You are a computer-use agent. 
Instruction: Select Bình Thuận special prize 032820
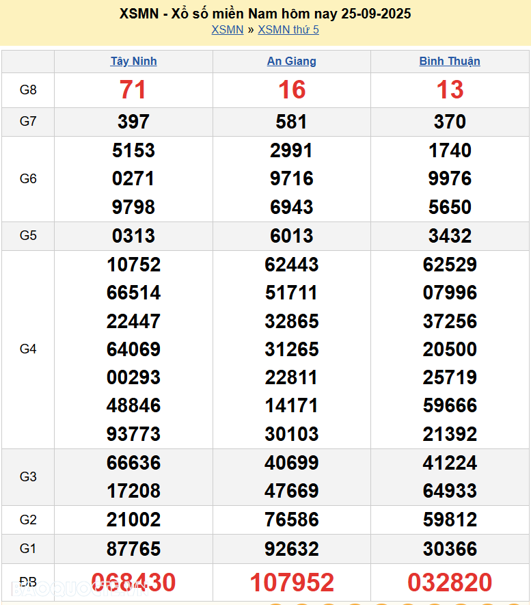click(x=450, y=582)
